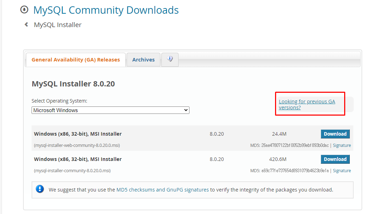This screenshot has width=374, height=214.
Task: Open the Select Operating System dropdown
Action: click(111, 110)
